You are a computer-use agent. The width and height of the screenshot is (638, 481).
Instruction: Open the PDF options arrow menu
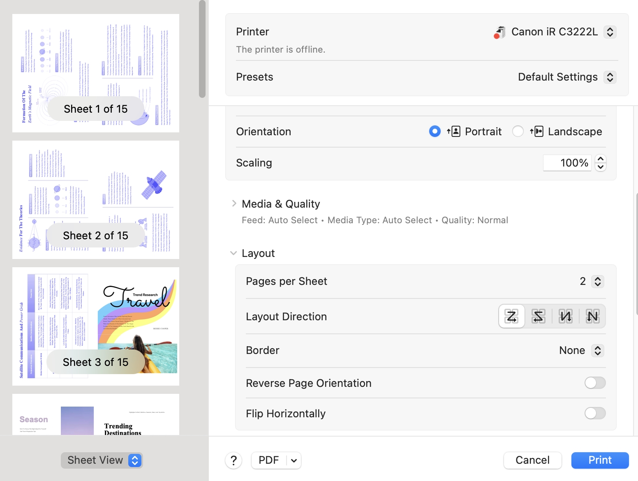tap(294, 460)
